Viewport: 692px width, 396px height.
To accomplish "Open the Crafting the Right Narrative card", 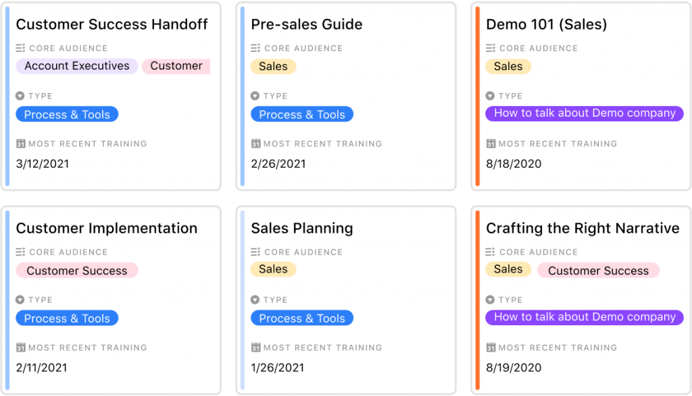I will [x=583, y=229].
